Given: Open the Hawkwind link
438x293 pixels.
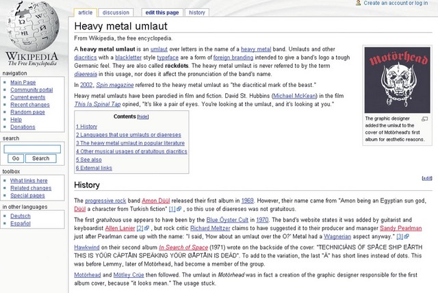Looking at the screenshot, I should [x=87, y=247].
